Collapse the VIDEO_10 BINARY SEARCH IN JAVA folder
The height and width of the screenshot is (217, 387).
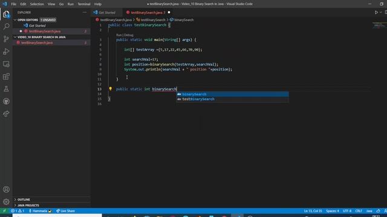(15, 37)
